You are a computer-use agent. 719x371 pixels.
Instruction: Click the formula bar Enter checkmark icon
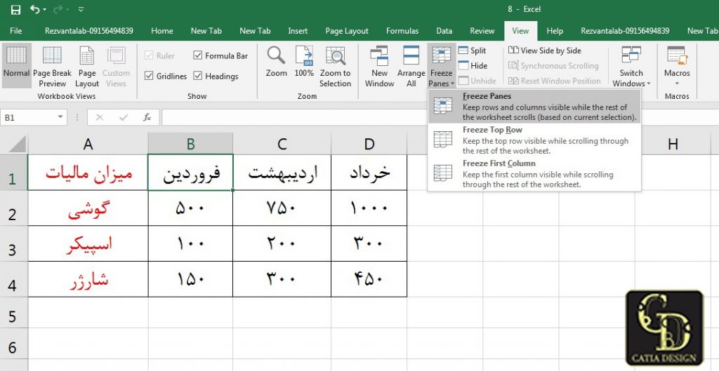[123, 118]
